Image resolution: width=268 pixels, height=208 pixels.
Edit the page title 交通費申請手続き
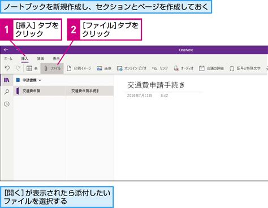(156, 85)
